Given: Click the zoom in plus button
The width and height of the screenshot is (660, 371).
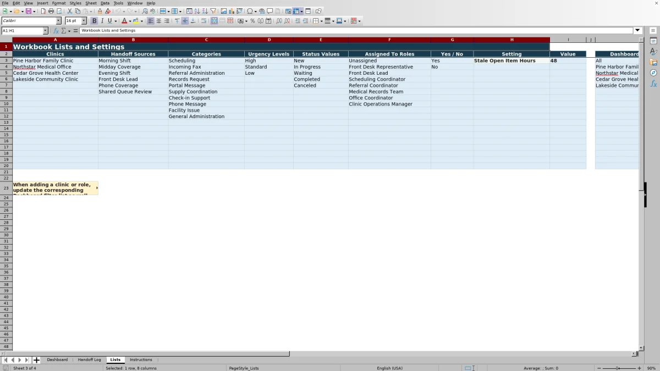Looking at the screenshot, I should coord(639,368).
